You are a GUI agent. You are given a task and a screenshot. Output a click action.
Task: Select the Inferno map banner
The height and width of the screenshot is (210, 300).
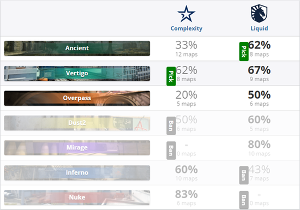click(x=77, y=173)
